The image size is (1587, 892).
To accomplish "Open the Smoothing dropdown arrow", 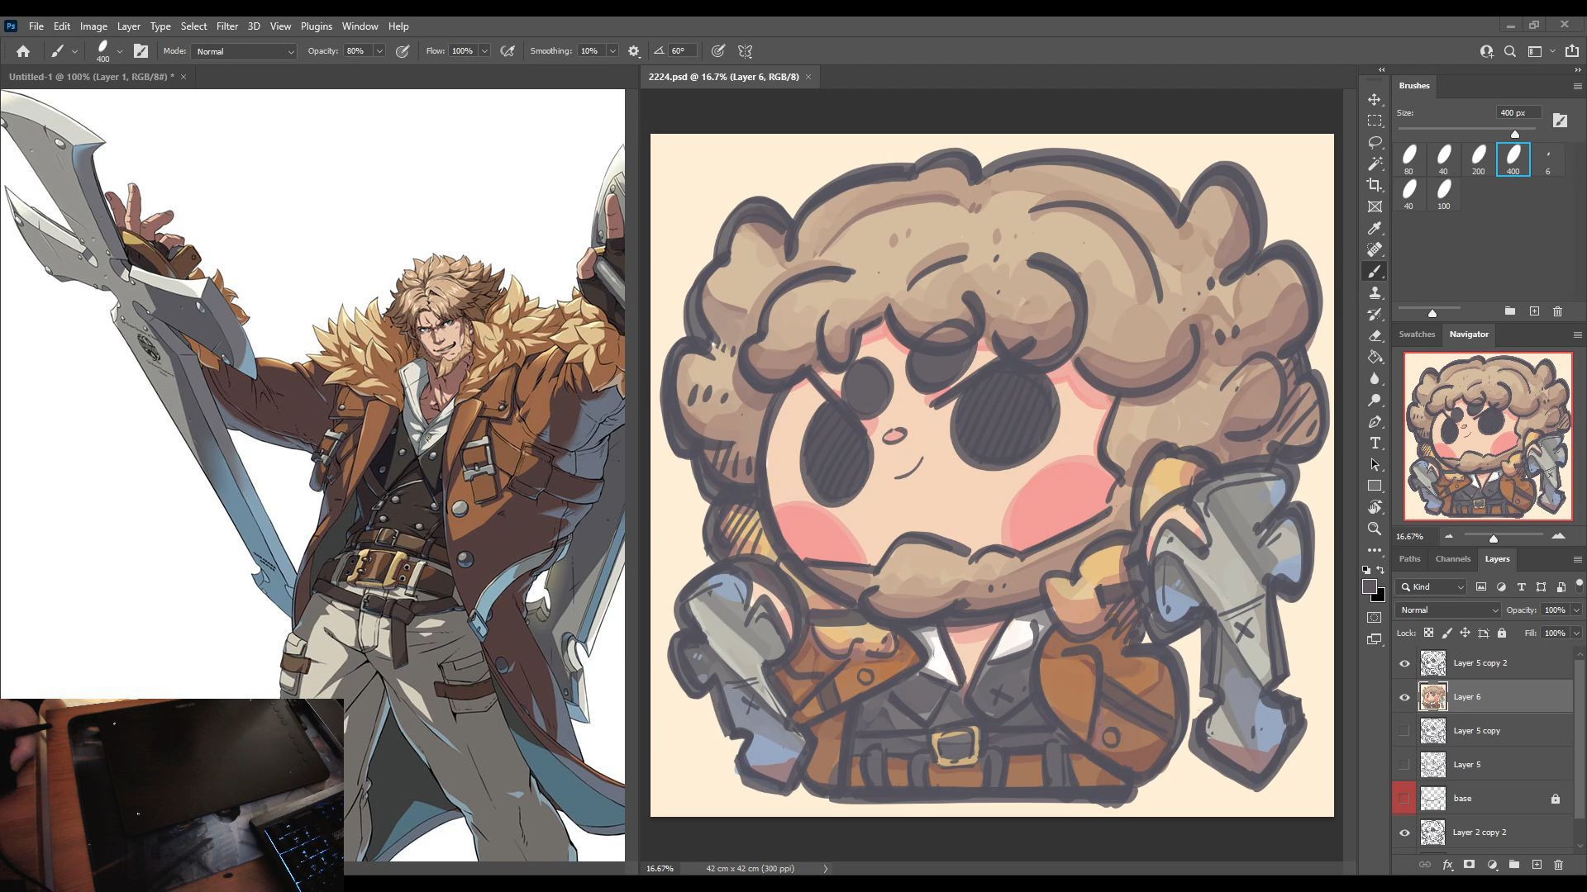I will coord(612,51).
